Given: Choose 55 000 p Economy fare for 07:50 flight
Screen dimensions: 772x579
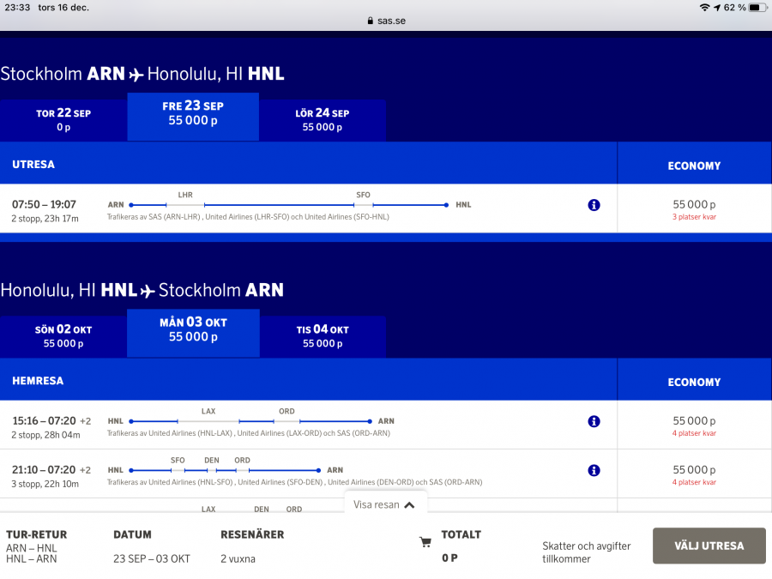Looking at the screenshot, I should [694, 208].
